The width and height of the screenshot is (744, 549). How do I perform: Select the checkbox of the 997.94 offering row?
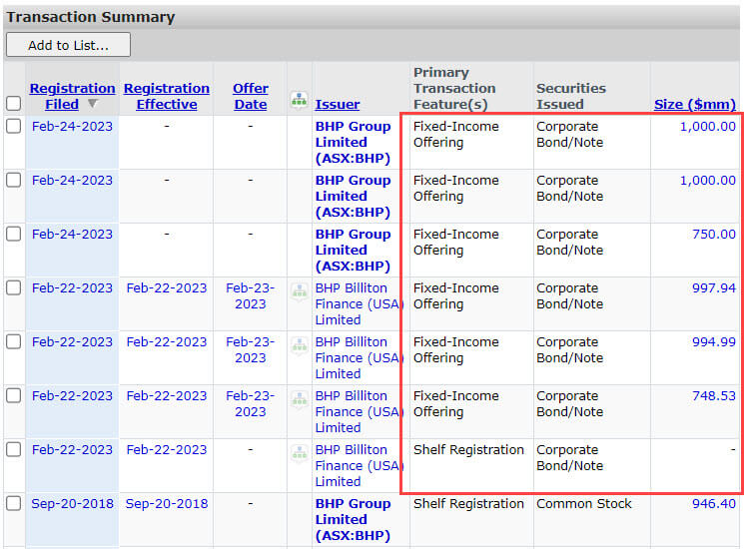click(x=14, y=287)
